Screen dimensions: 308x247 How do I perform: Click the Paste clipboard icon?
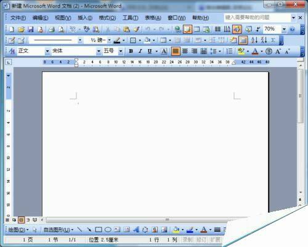(126, 29)
